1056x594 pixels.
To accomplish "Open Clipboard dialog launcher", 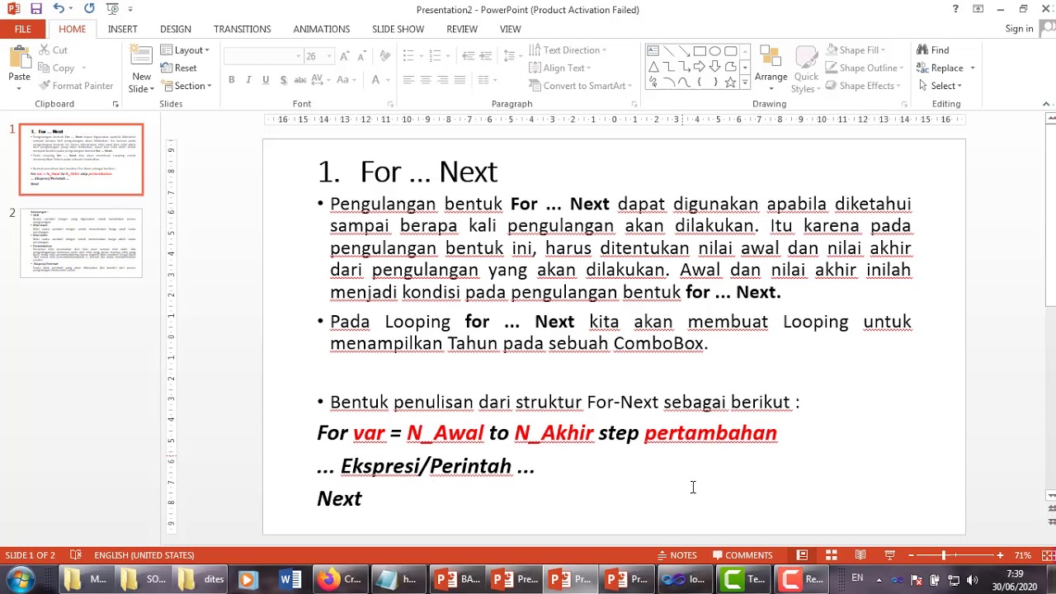I will click(x=115, y=105).
